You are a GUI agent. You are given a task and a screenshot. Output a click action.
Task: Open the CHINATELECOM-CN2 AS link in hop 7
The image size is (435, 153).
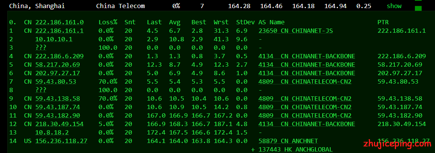coord(305,82)
